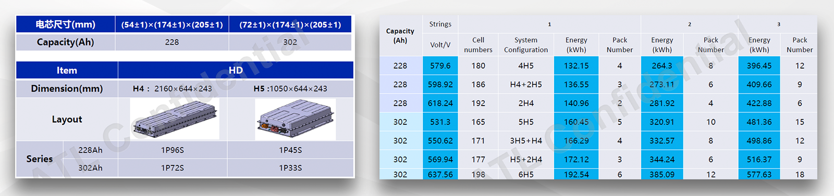Click the 569.94 voltage cell

pyautogui.click(x=440, y=159)
